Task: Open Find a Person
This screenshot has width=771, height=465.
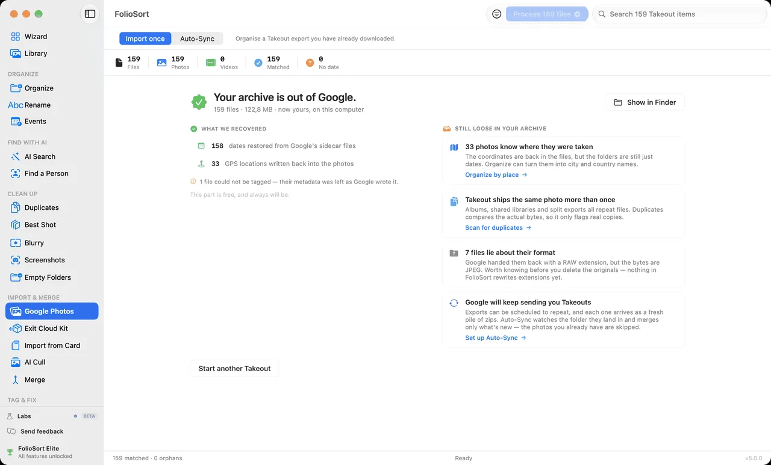Action: point(52,173)
